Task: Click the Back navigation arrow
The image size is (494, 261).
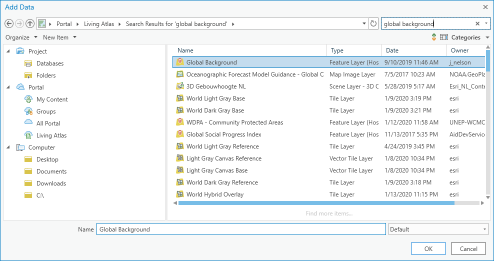Action: [x=9, y=23]
